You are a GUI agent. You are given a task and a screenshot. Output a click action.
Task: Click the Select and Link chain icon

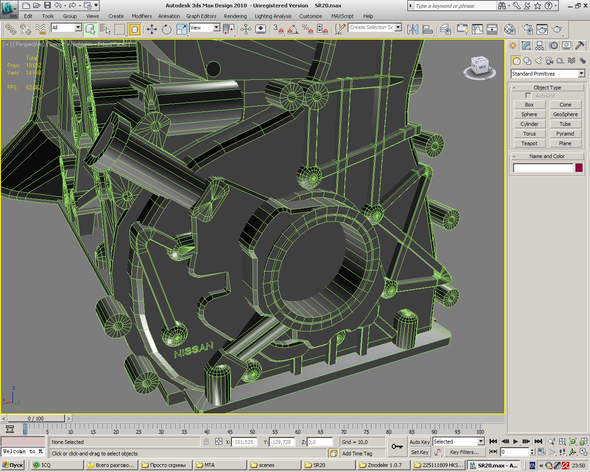(x=10, y=29)
